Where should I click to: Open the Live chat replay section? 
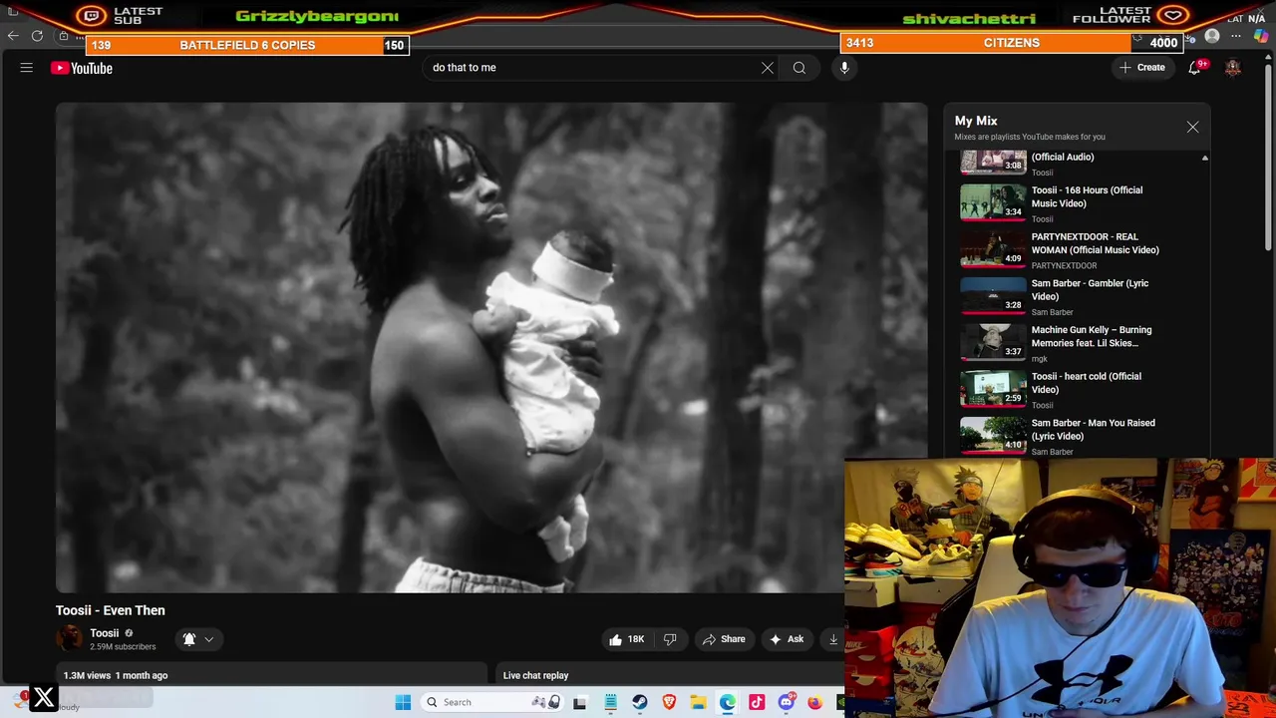coord(536,675)
